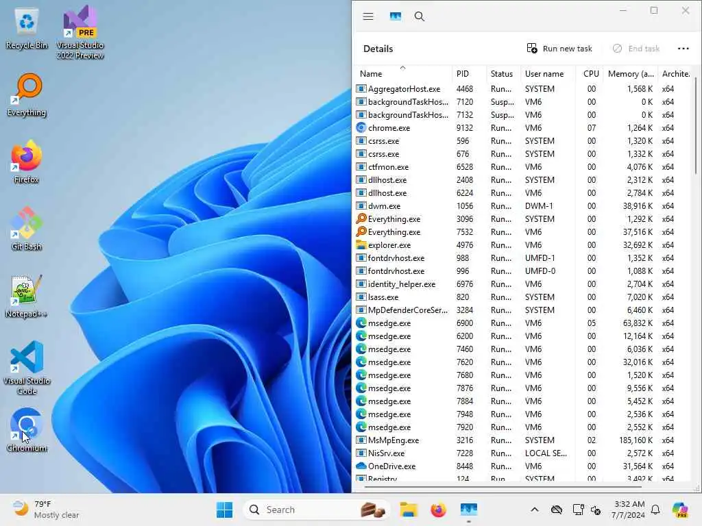
Task: Select Visual Studio 2022 Preview desktop icon
Action: tap(80, 32)
